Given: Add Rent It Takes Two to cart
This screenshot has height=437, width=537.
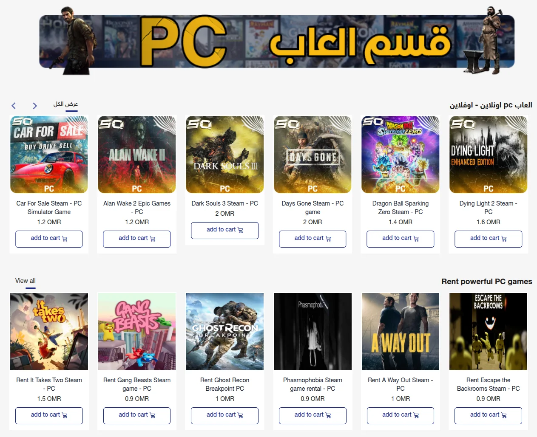Looking at the screenshot, I should pos(49,416).
